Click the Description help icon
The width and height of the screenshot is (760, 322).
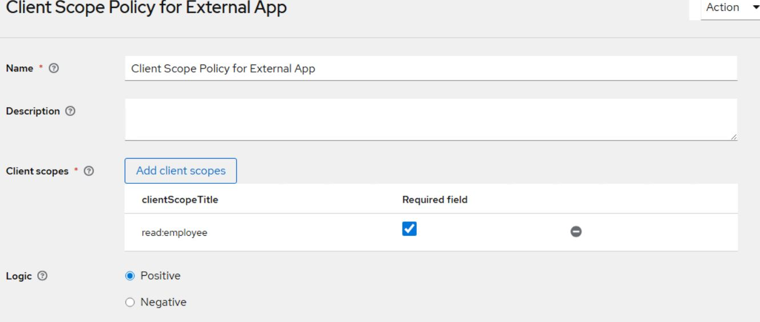(x=70, y=111)
